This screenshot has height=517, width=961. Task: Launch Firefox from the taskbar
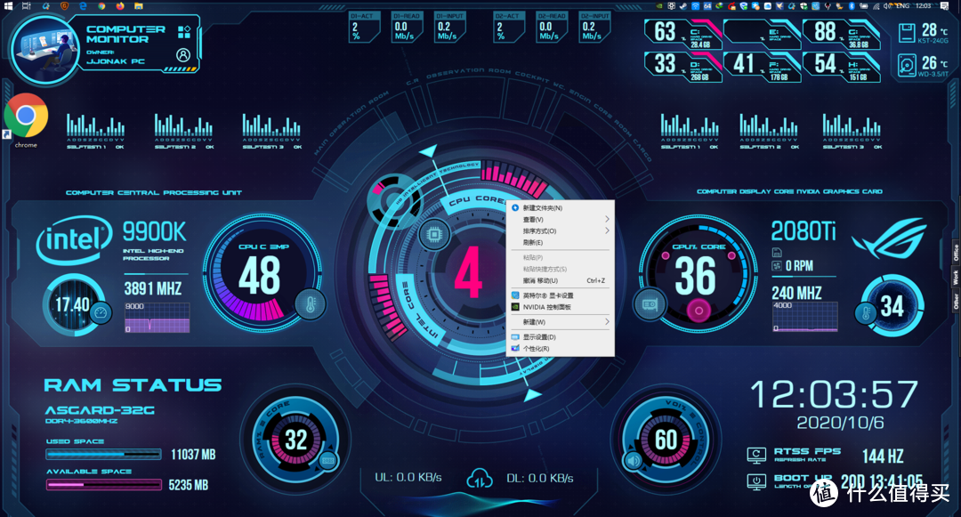tap(120, 5)
